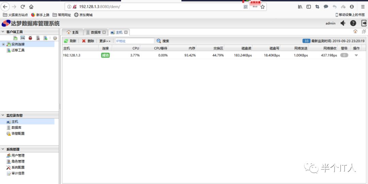Bookmark this page with the star icon
Viewport: 368px width, 184px height.
(x=263, y=7)
